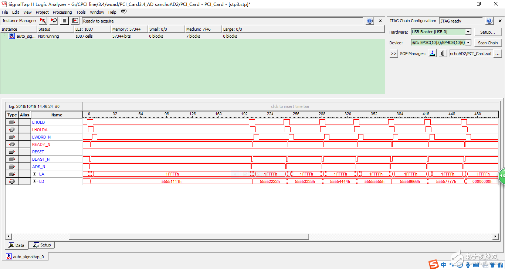The width and height of the screenshot is (505, 269).
Task: Click the LA bus type icon
Action: [12, 174]
